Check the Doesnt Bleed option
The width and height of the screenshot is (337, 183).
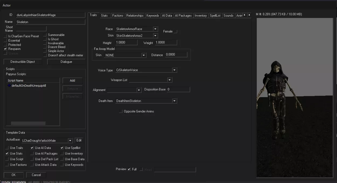tap(45, 47)
